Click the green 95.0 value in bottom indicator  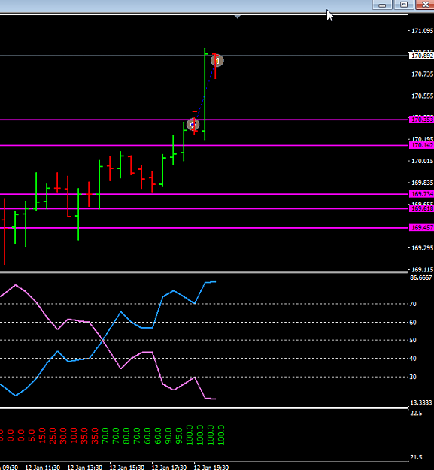[178, 435]
